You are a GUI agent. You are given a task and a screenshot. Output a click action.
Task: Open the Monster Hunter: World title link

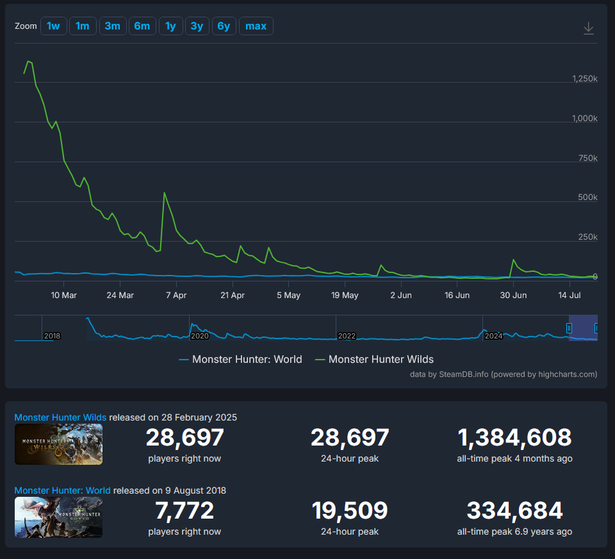62,490
